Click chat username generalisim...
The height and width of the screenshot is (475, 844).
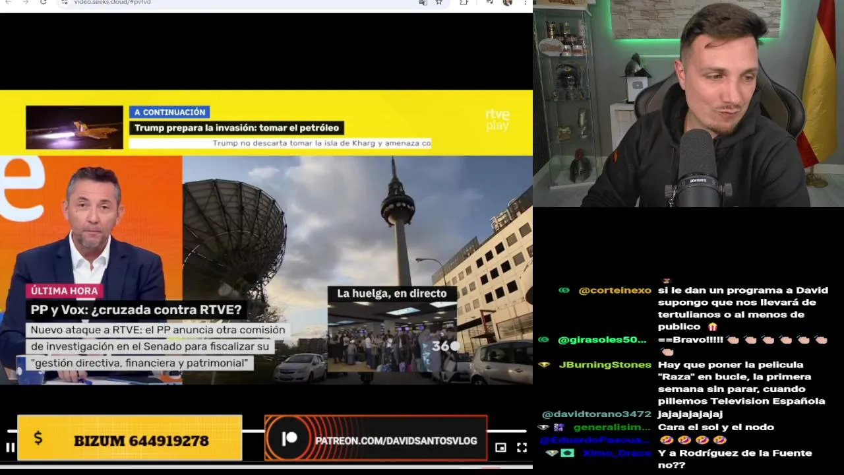click(x=612, y=427)
